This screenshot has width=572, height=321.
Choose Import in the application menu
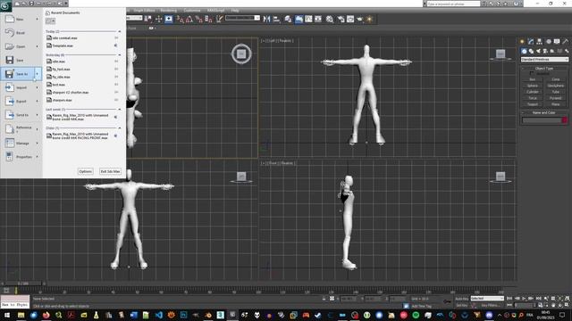click(x=21, y=87)
